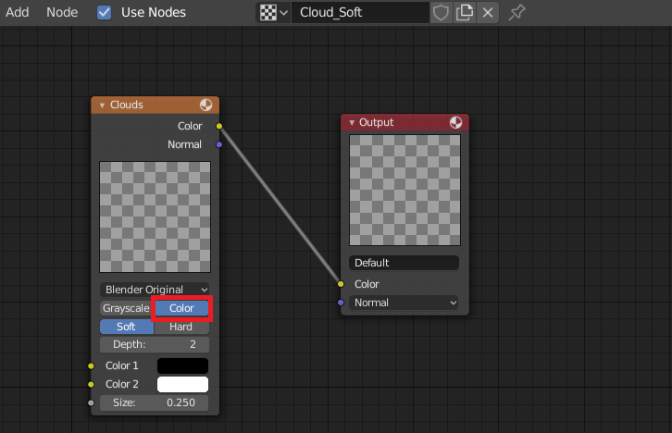Image resolution: width=672 pixels, height=433 pixels.
Task: Uncheck the Use Nodes checkbox
Action: pos(104,12)
